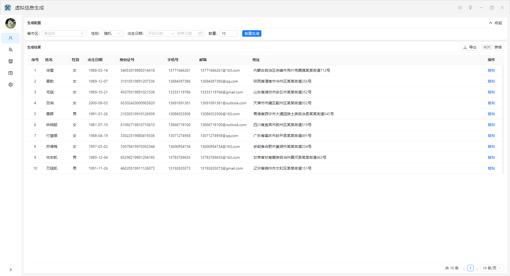Open the 省市区 region dropdown

64,33
